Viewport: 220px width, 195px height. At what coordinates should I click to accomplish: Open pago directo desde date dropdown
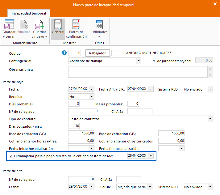coord(151,156)
